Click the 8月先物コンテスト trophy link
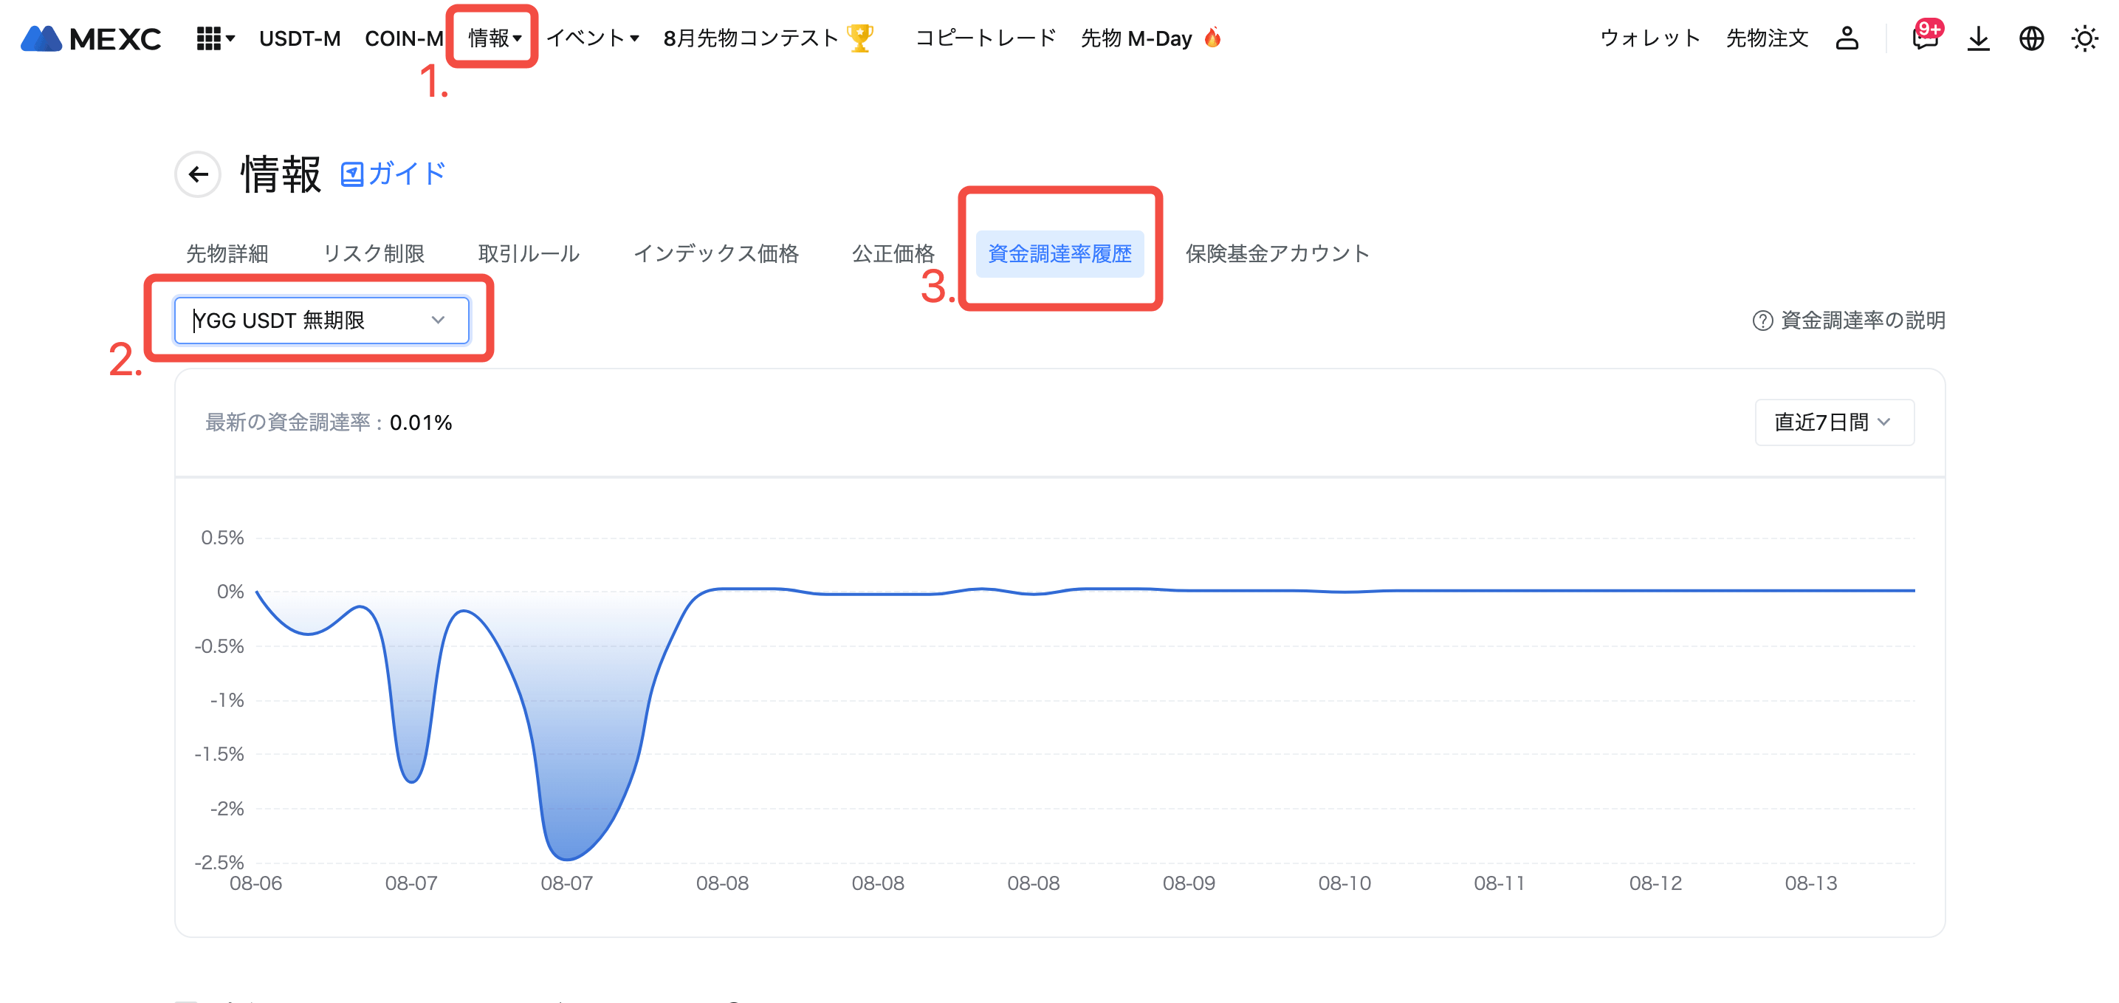The image size is (2119, 1003). pos(766,38)
